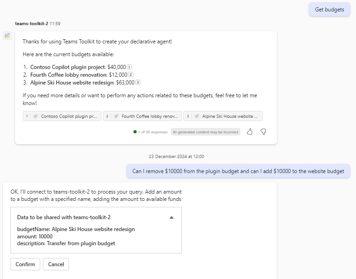Click the 11:59 message time
The height and width of the screenshot is (279, 356).
(55, 24)
